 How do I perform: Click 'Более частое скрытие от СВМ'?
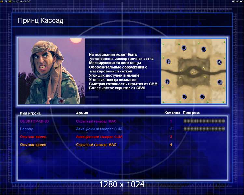[117, 88]
